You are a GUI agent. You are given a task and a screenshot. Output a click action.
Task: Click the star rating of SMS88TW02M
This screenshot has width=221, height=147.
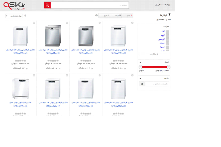118,61
